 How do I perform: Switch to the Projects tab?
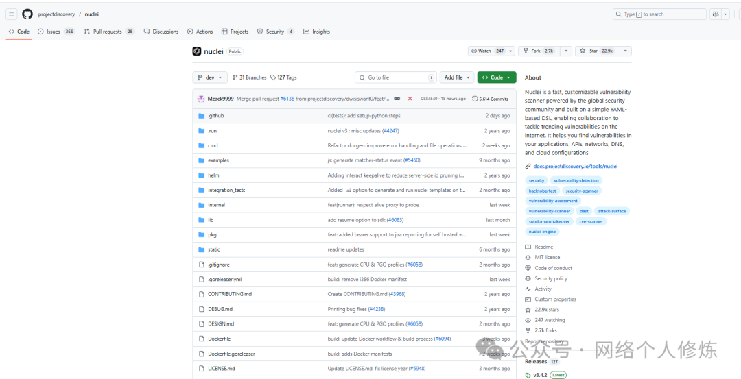pos(235,32)
